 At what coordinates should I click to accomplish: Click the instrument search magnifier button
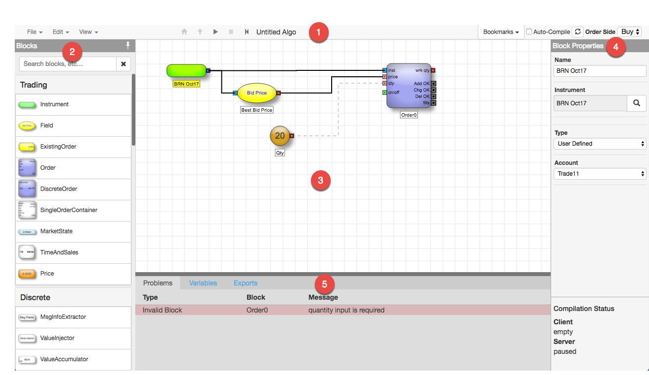(637, 103)
